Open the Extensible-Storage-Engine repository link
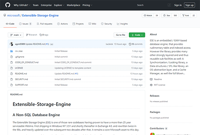Image resolution: width=200 pixels, height=135 pixels. point(40,15)
